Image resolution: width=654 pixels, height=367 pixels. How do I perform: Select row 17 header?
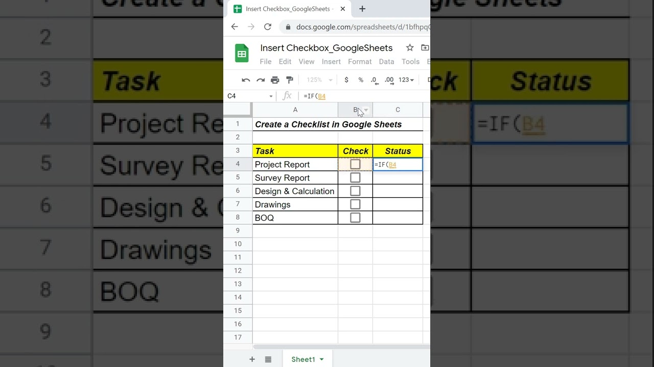coord(238,337)
